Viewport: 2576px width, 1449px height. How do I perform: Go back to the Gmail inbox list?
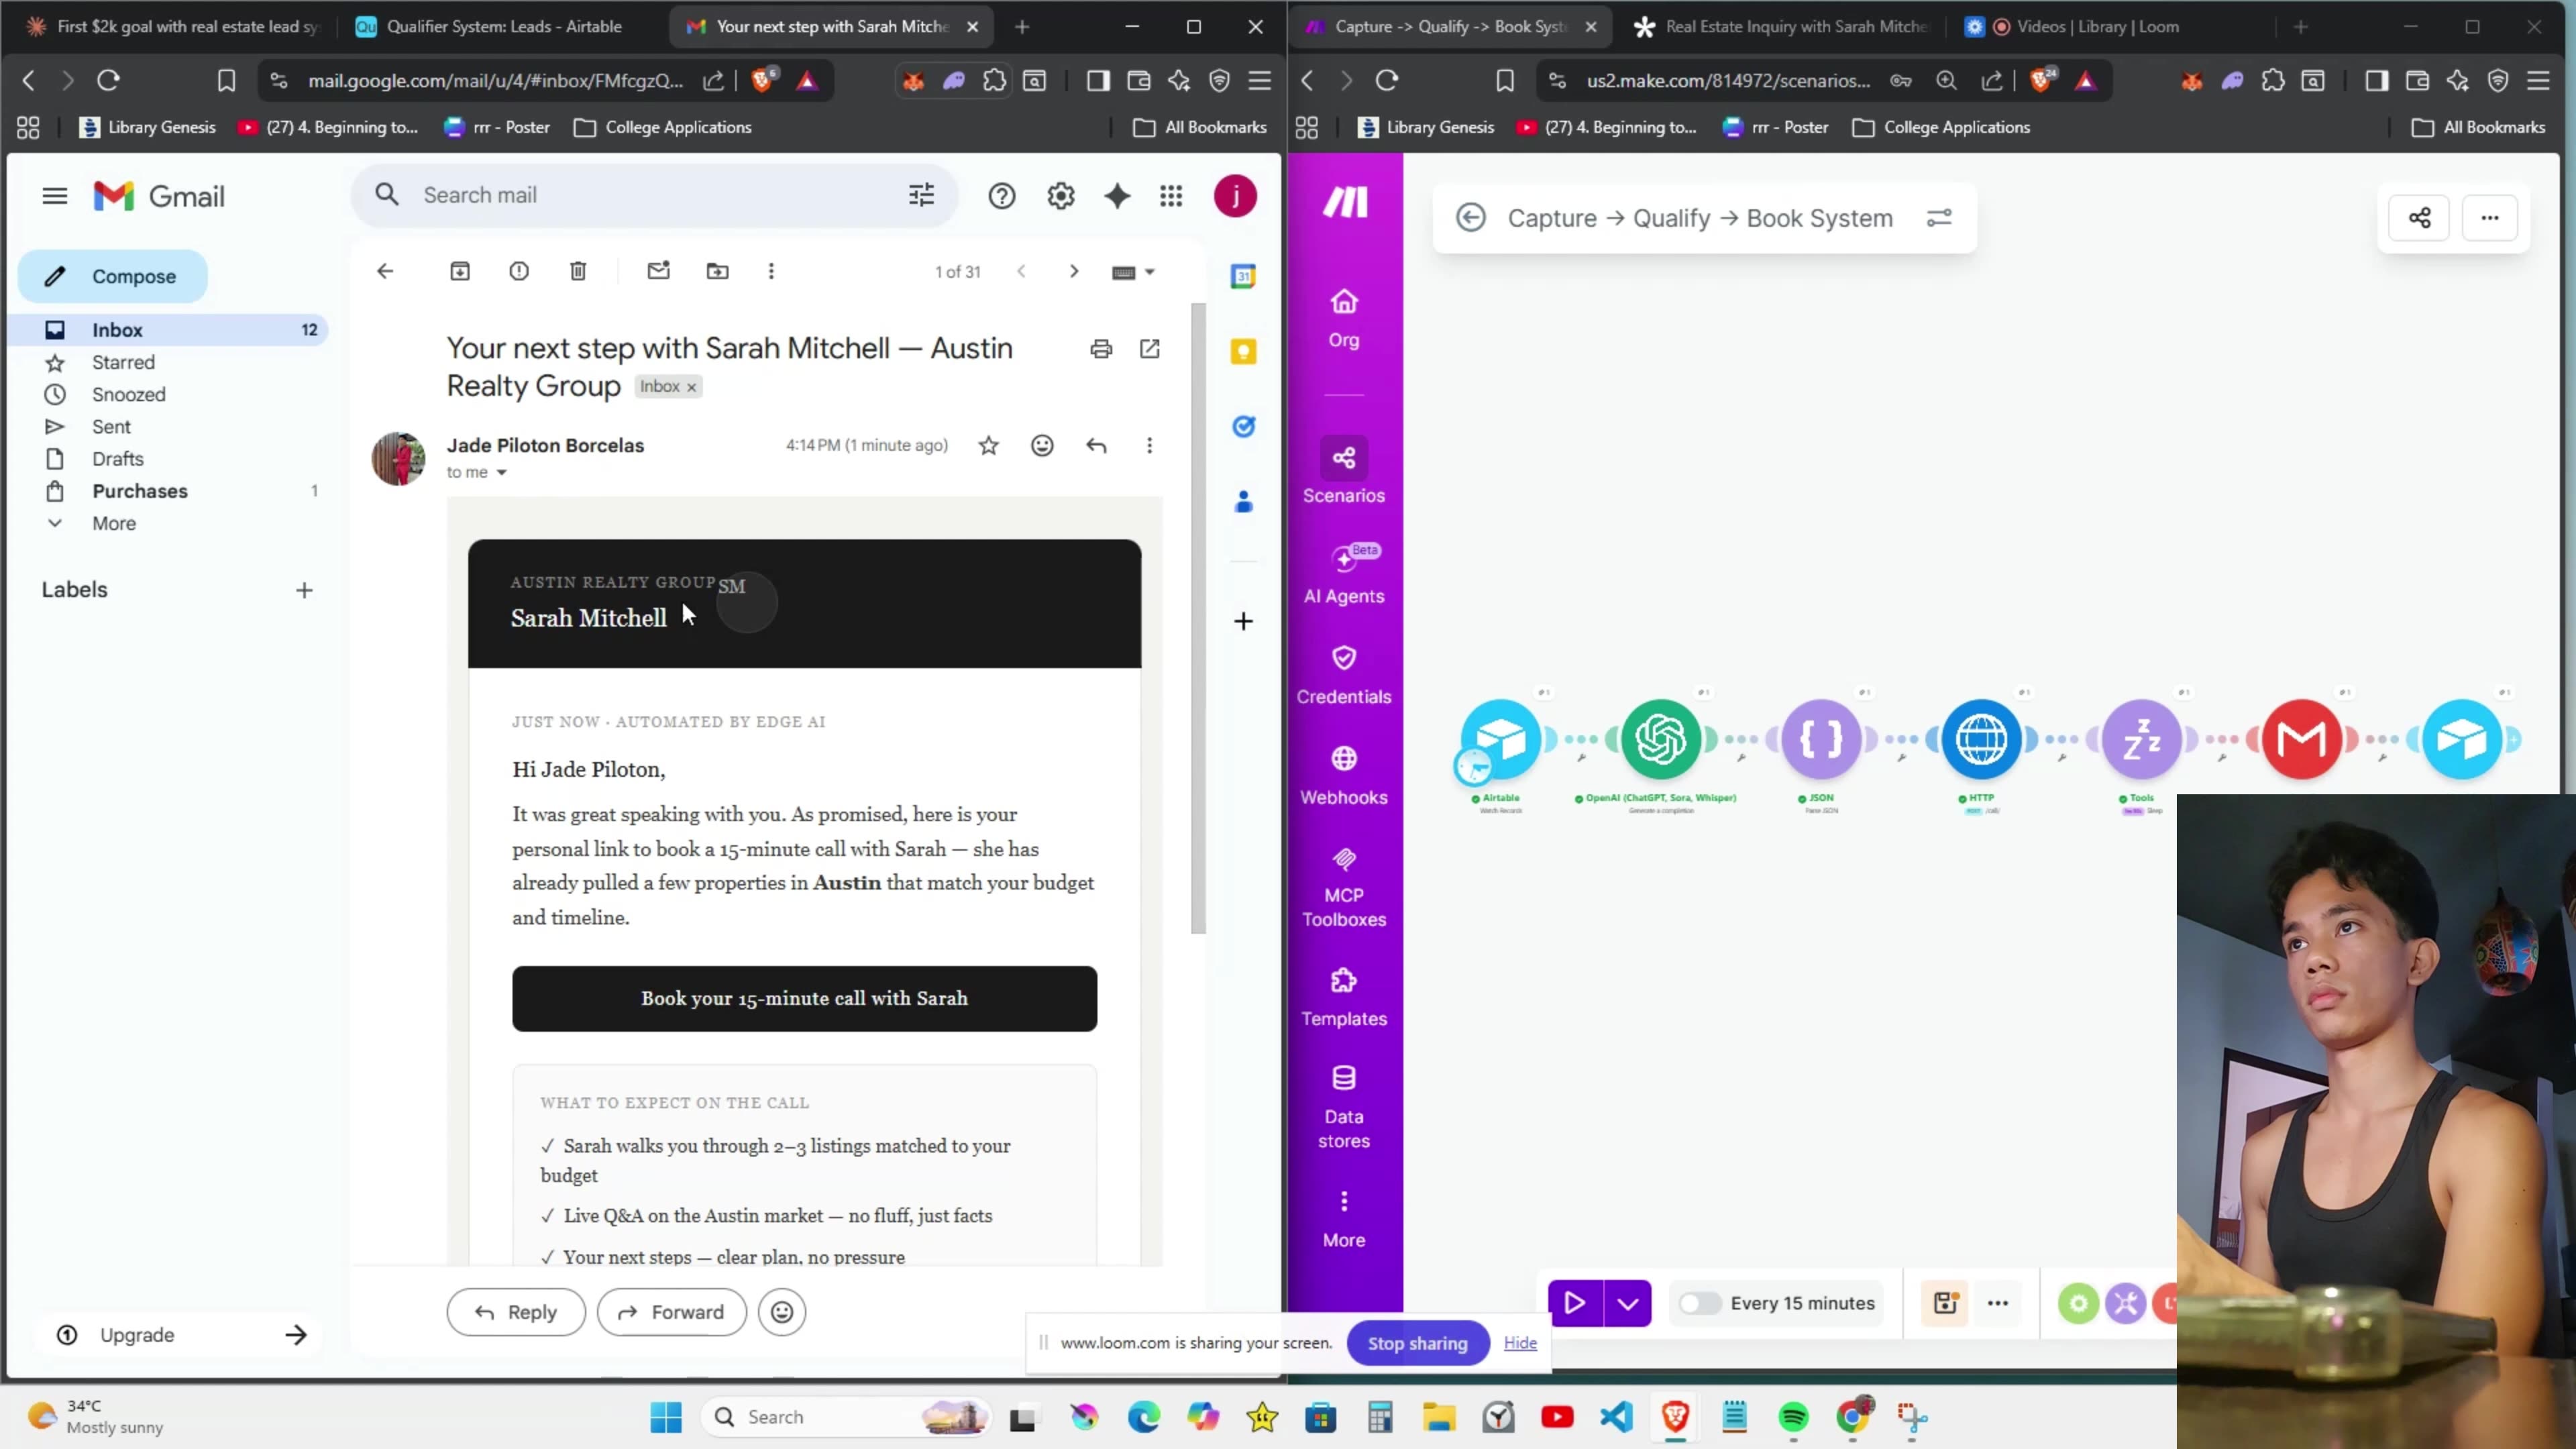pos(385,271)
